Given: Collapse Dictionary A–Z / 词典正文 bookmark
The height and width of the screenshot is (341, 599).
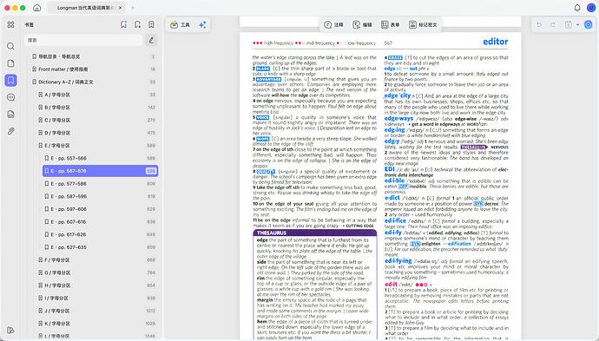Looking at the screenshot, I should 34,82.
